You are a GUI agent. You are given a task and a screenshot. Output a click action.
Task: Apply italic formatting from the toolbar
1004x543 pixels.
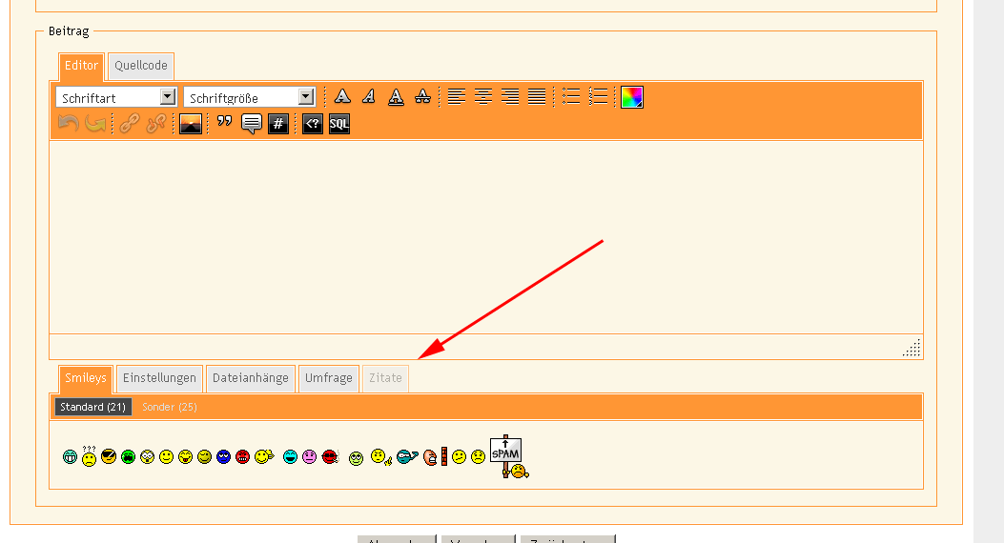pyautogui.click(x=369, y=96)
